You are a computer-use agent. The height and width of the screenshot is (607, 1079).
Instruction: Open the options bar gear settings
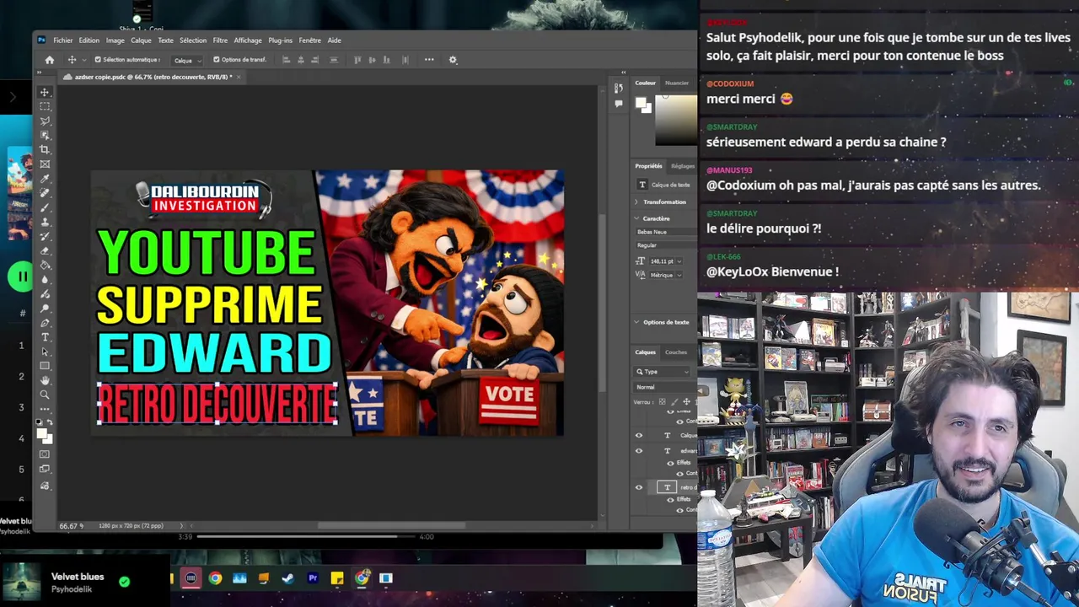pos(453,60)
